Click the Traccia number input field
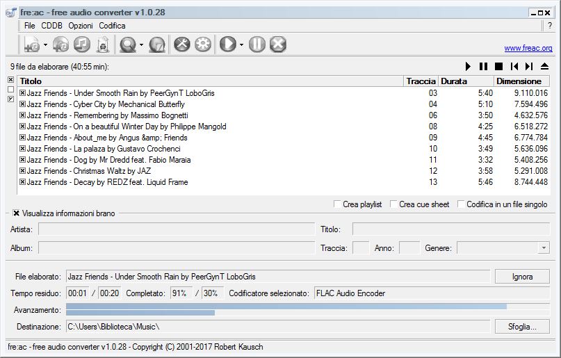 pos(361,247)
